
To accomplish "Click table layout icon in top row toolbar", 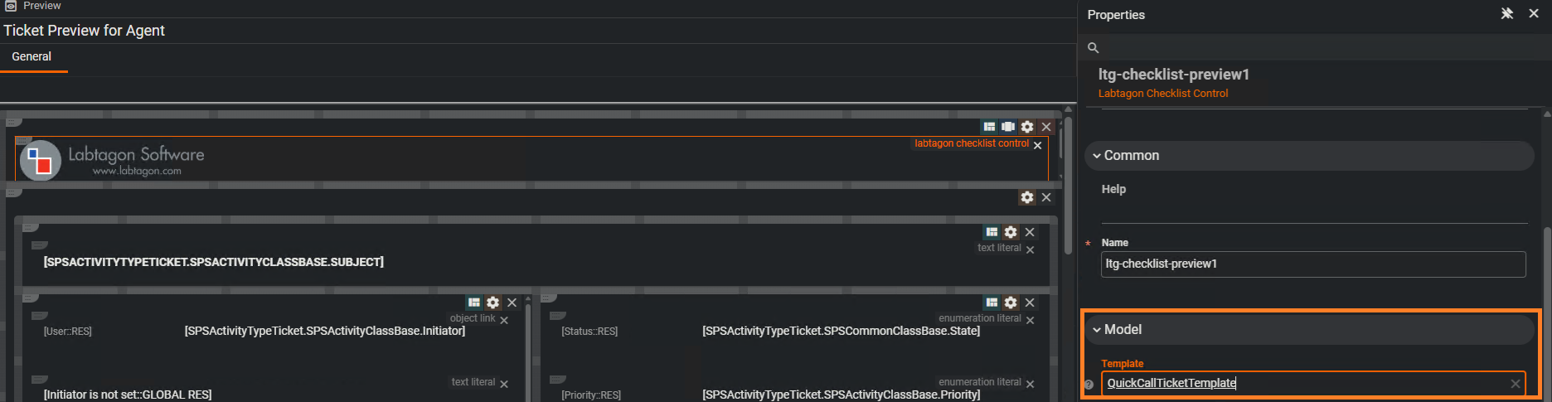I will pyautogui.click(x=989, y=127).
